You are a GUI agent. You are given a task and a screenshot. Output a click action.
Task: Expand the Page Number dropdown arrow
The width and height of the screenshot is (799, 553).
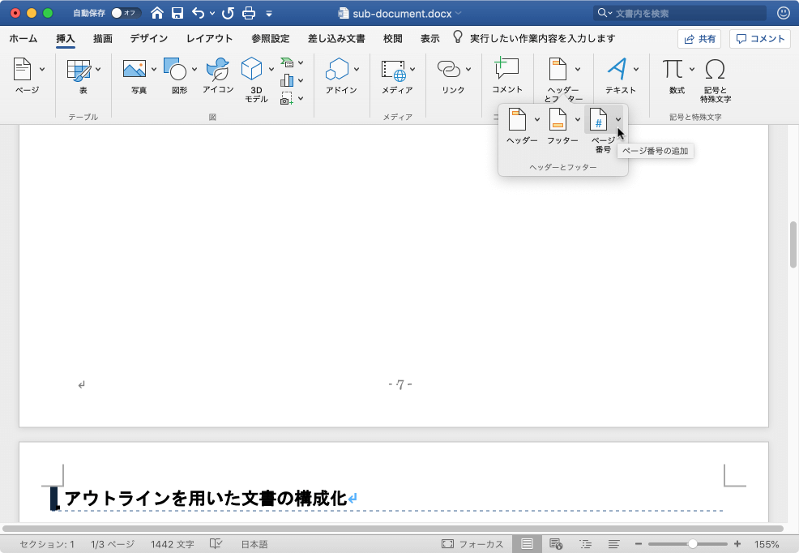click(x=618, y=120)
